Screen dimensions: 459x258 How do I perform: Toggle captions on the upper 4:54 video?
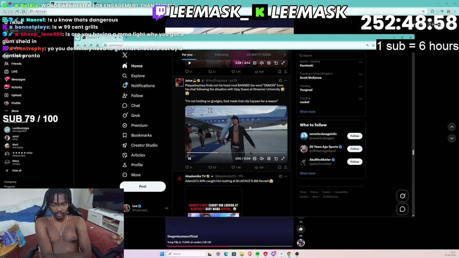(x=255, y=63)
